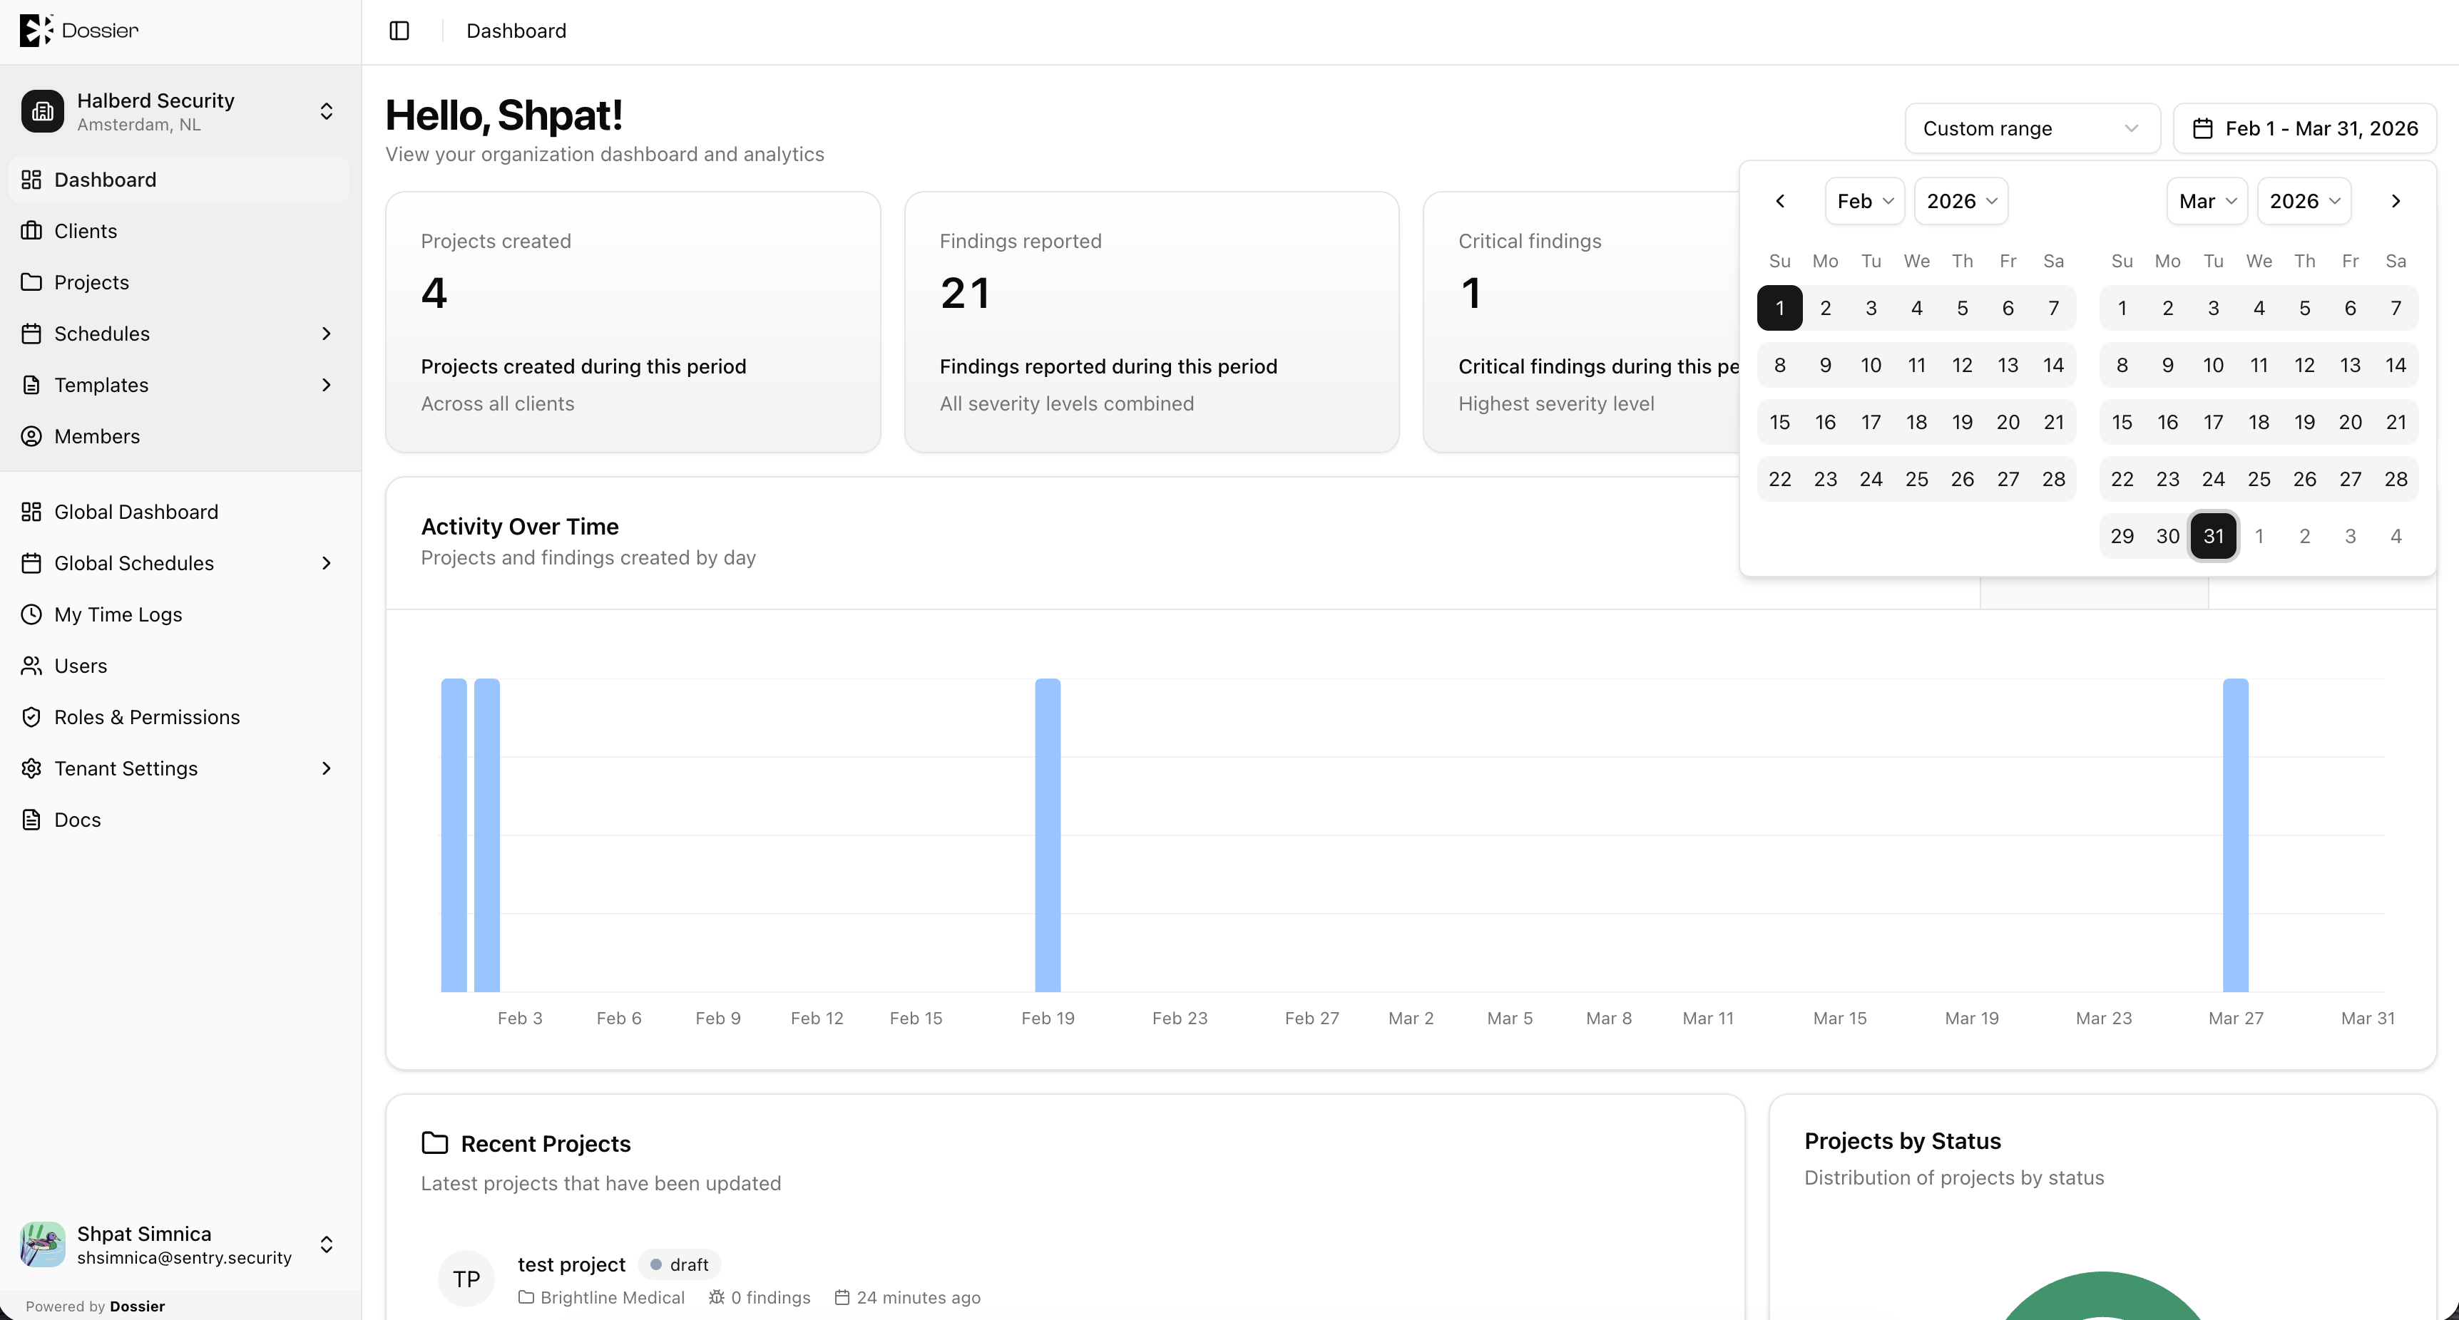
Task: Click the Users people icon
Action: 31,666
